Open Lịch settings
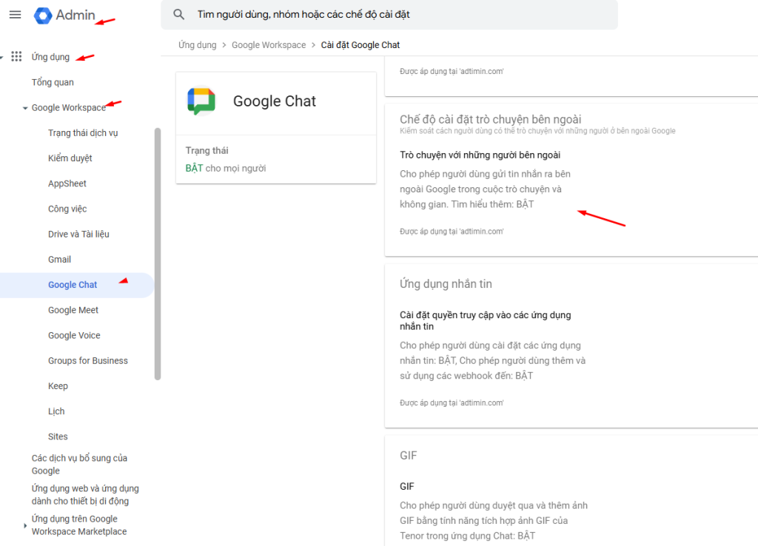Image resolution: width=758 pixels, height=546 pixels. (x=56, y=411)
